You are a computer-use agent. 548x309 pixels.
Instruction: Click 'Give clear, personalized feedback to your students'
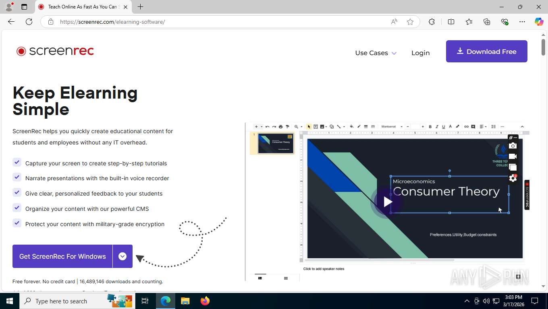[x=94, y=194]
